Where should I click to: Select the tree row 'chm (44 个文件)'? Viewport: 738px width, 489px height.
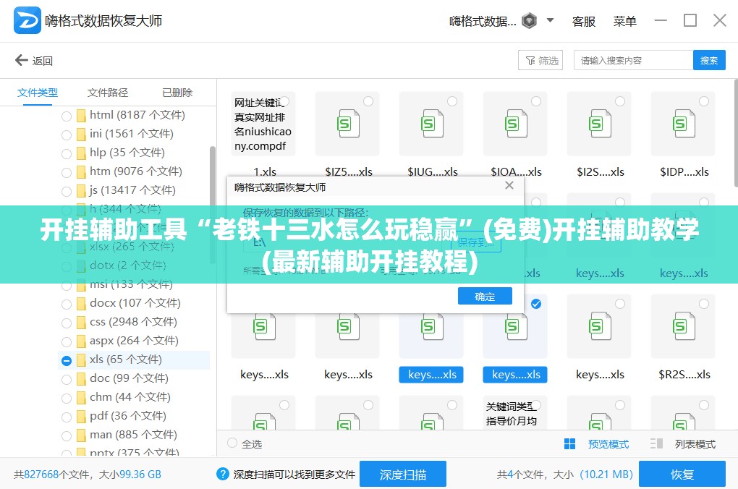[134, 397]
